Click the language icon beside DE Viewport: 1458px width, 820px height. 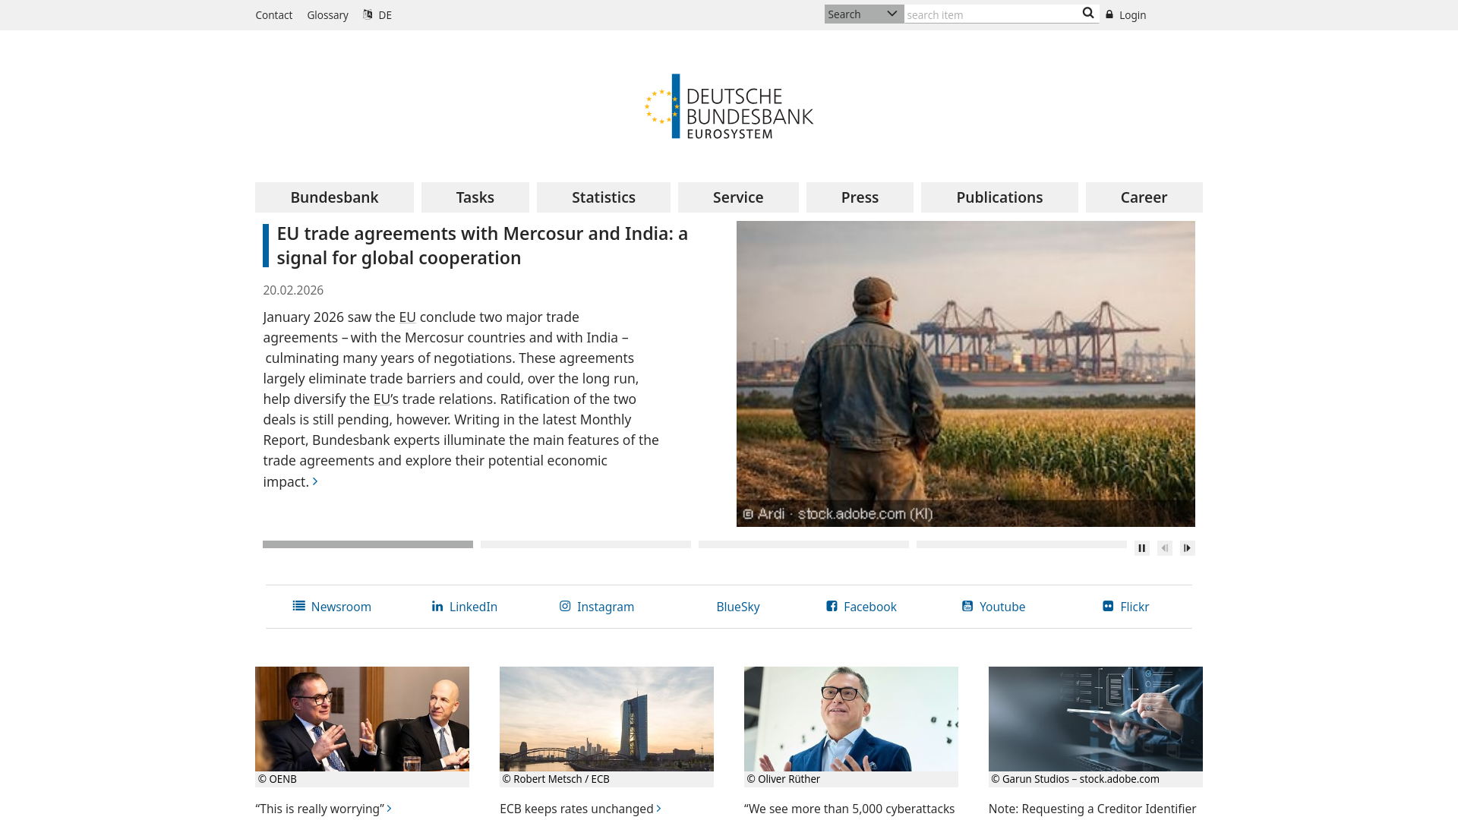(x=368, y=14)
